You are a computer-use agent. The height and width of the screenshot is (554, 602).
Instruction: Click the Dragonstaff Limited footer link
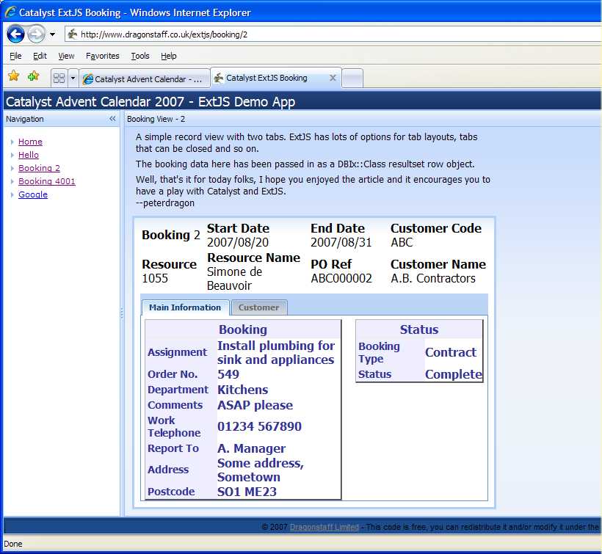tap(324, 527)
